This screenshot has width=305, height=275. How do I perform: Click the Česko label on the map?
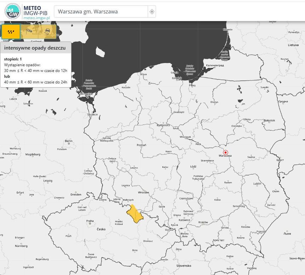tap(101, 229)
